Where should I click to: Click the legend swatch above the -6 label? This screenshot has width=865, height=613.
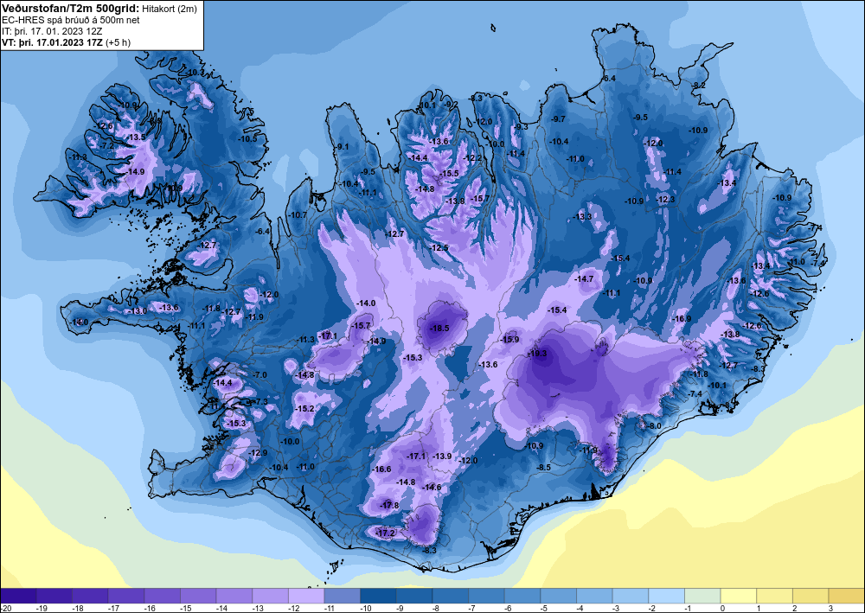click(x=522, y=596)
